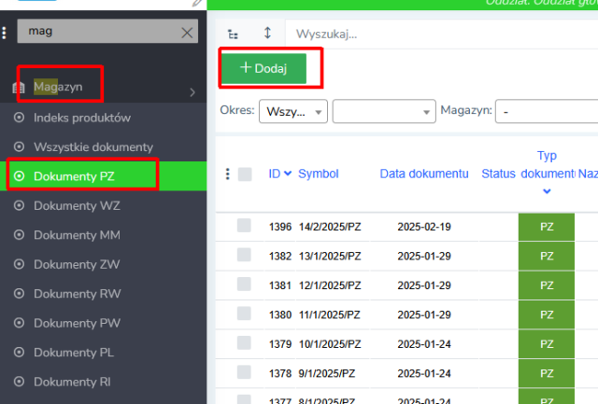Click the bullet icon next to Indeks produktów
This screenshot has height=404, width=598.
coord(19,118)
